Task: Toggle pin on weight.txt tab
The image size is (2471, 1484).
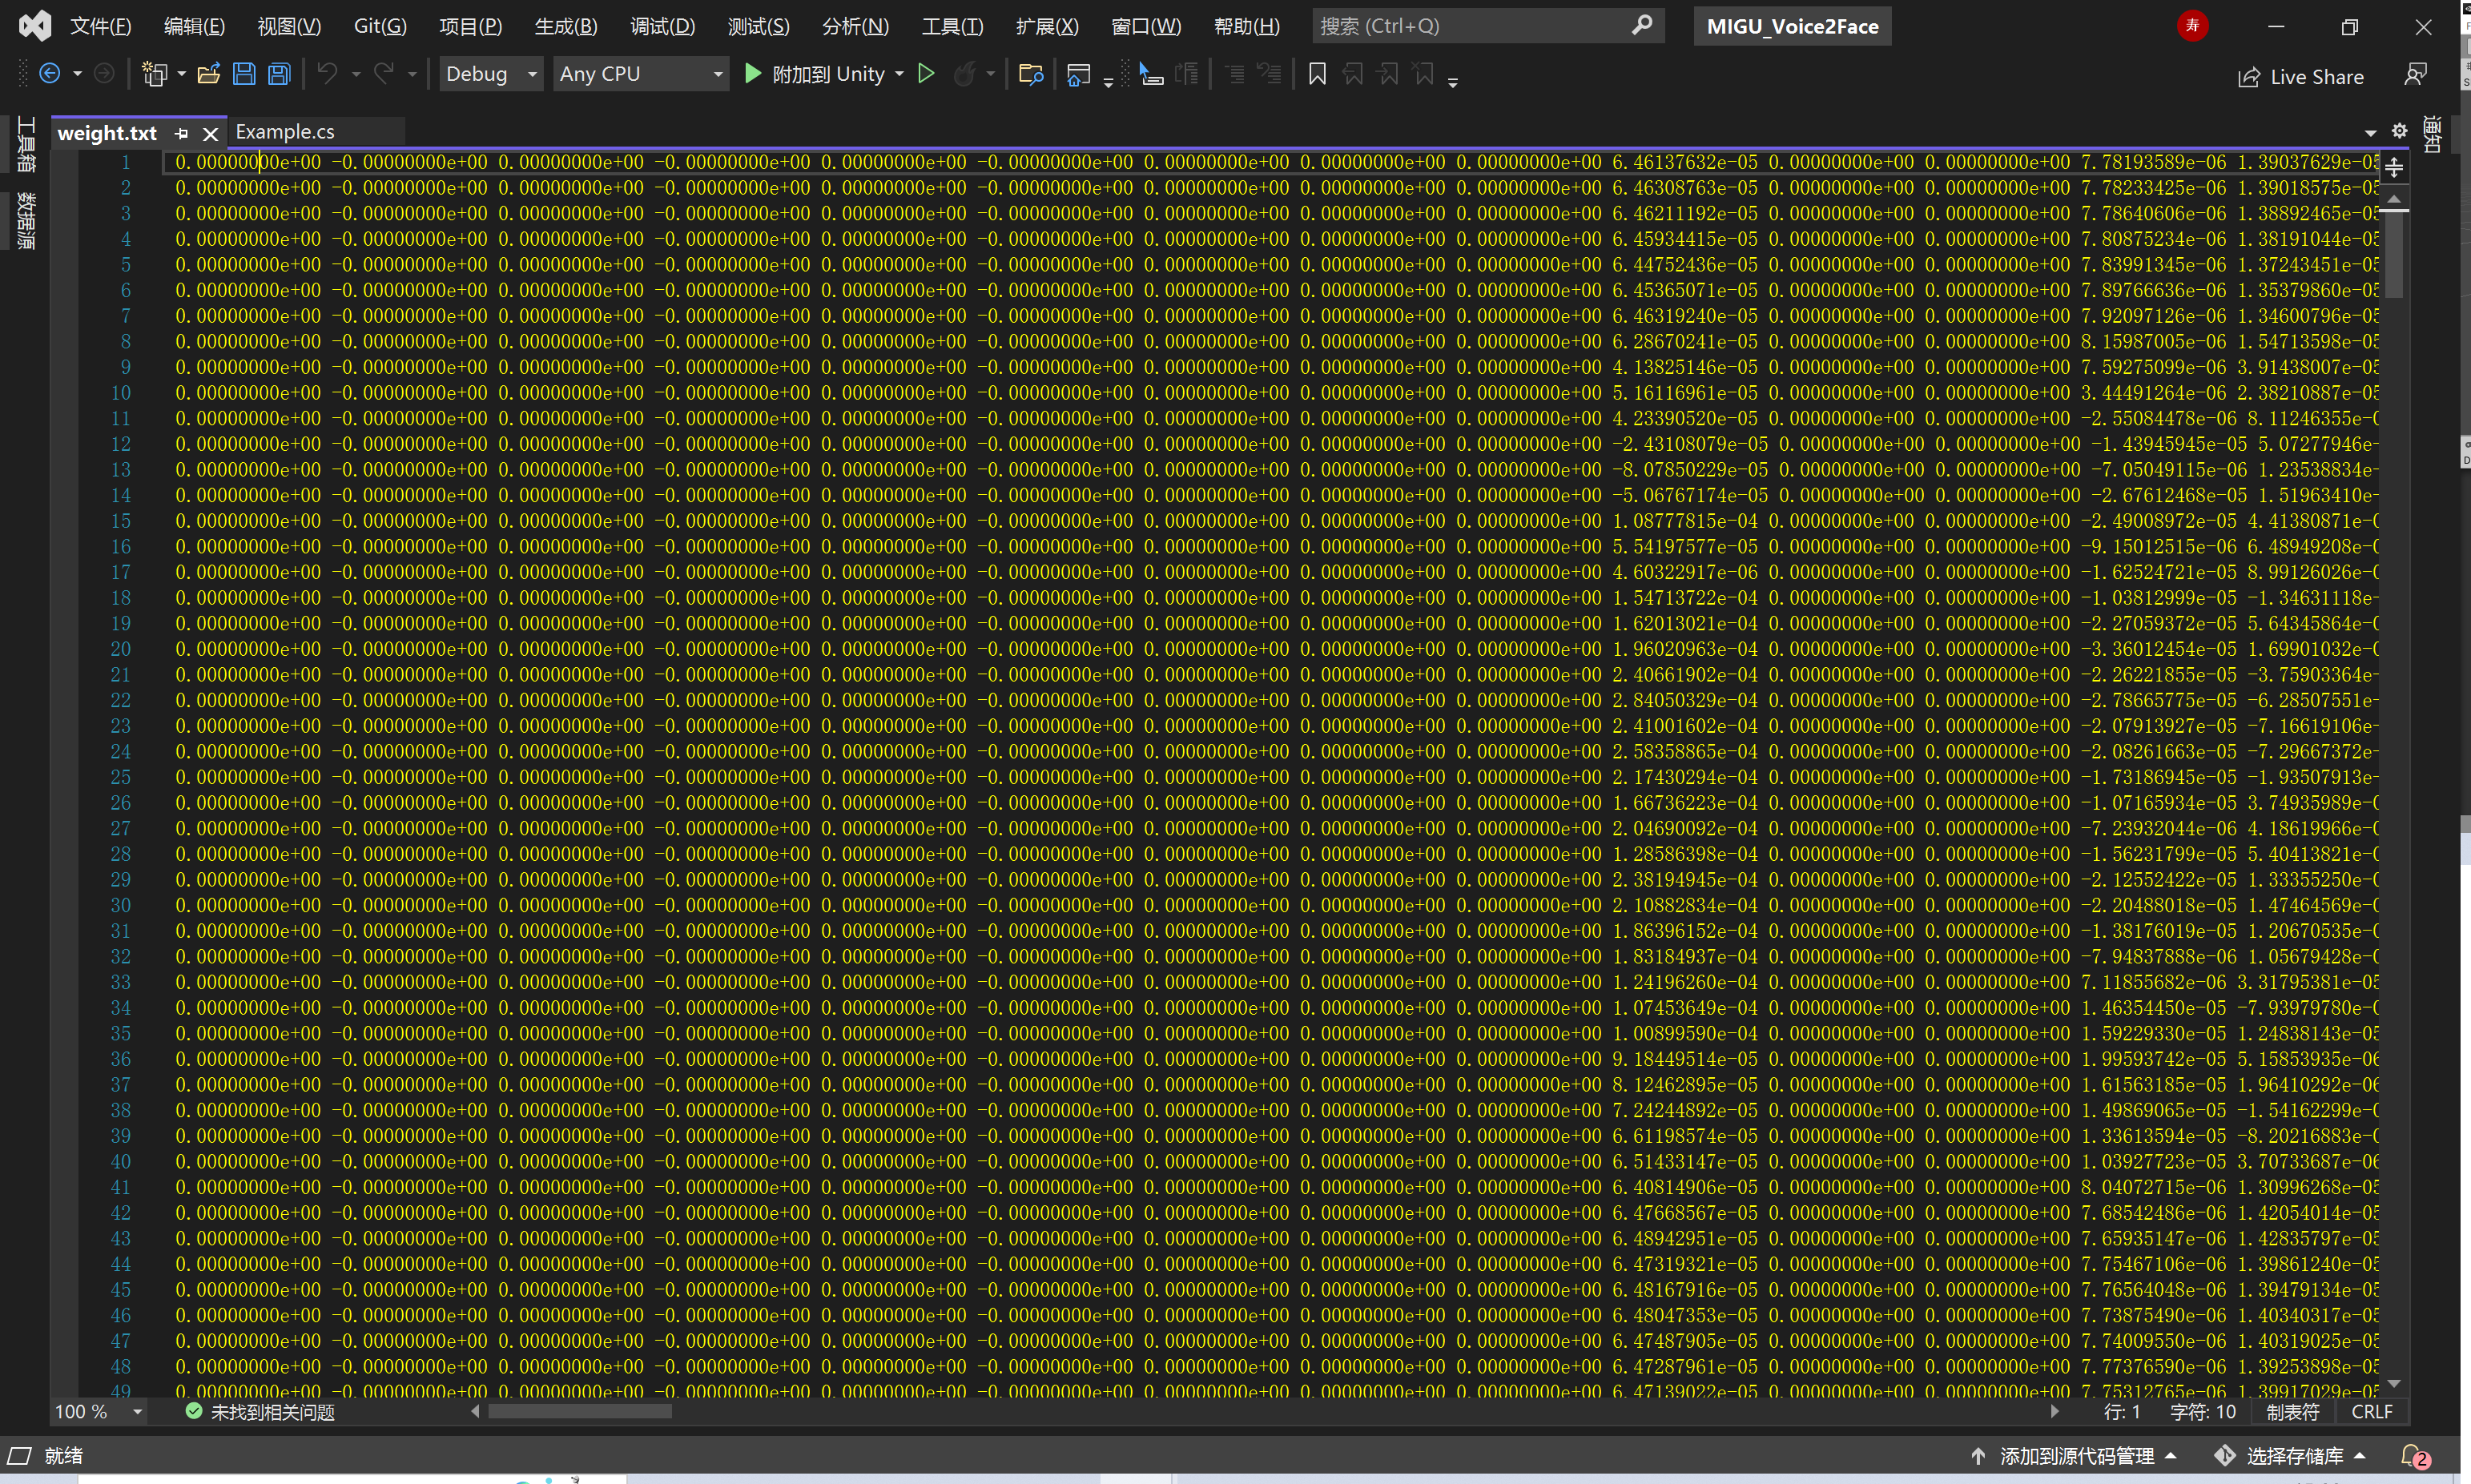Action: coord(181,133)
